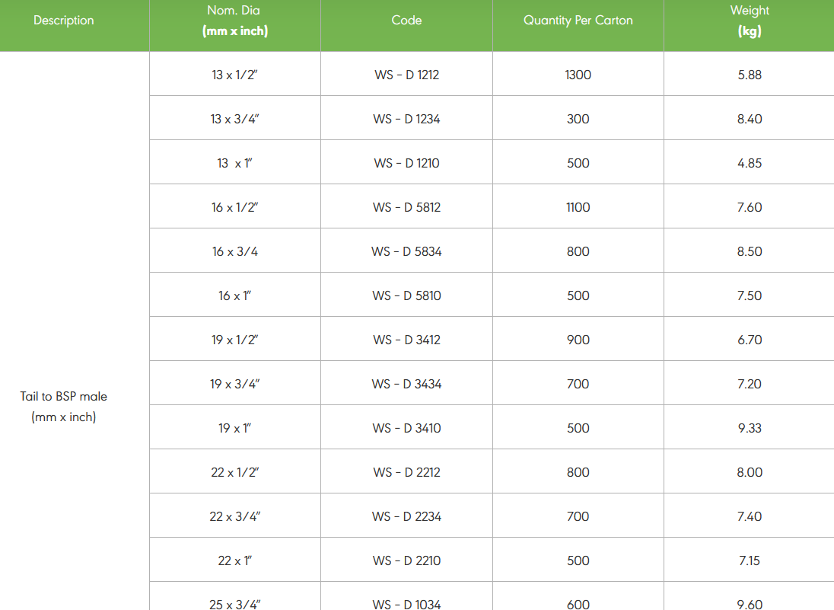Click the Weight (kg) column header
Viewport: 834px width, 610px height.
click(x=750, y=21)
